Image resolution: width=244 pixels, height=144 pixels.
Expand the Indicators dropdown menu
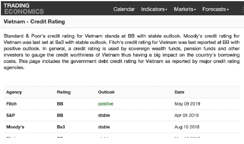(x=154, y=9)
